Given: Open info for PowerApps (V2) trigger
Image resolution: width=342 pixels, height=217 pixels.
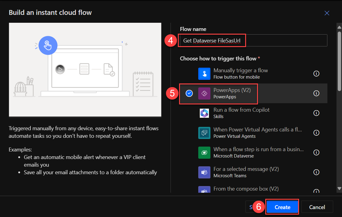Looking at the screenshot, I should (316, 93).
